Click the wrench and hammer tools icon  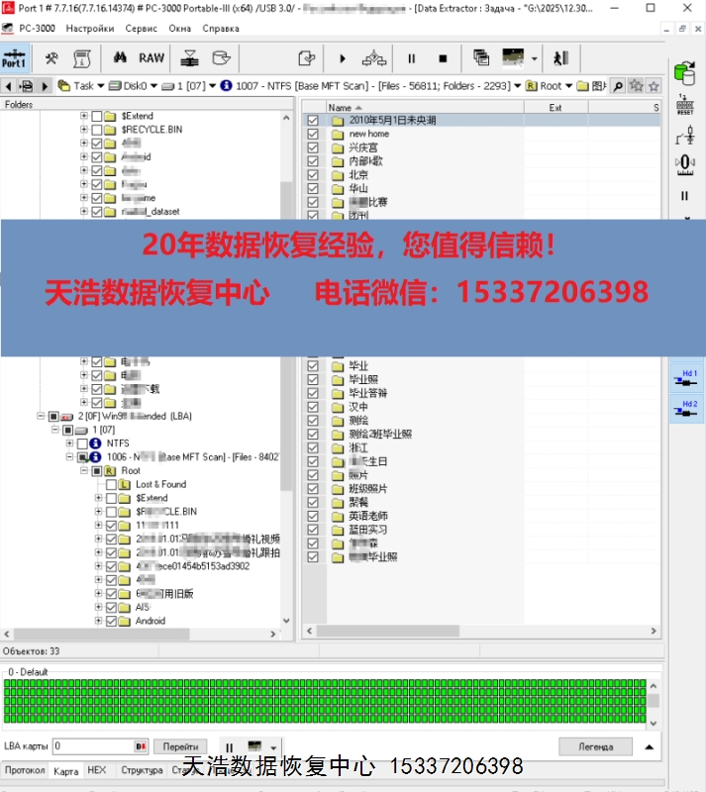tap(52, 58)
